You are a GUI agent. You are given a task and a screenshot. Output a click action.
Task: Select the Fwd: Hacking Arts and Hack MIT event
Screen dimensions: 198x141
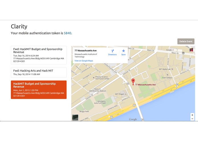[39, 72]
